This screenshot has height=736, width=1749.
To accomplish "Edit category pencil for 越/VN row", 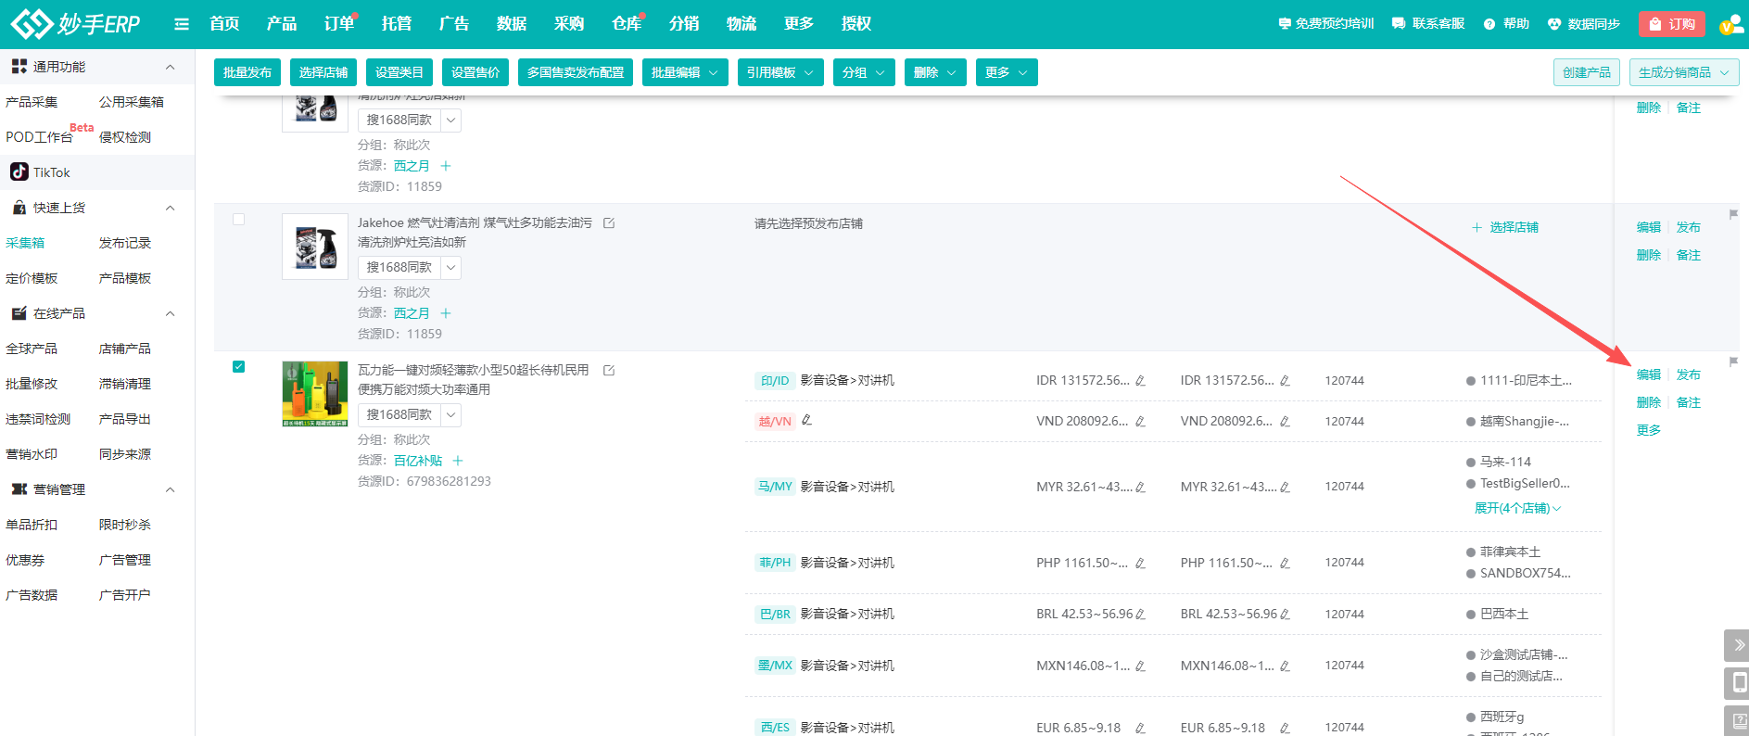I will (806, 421).
